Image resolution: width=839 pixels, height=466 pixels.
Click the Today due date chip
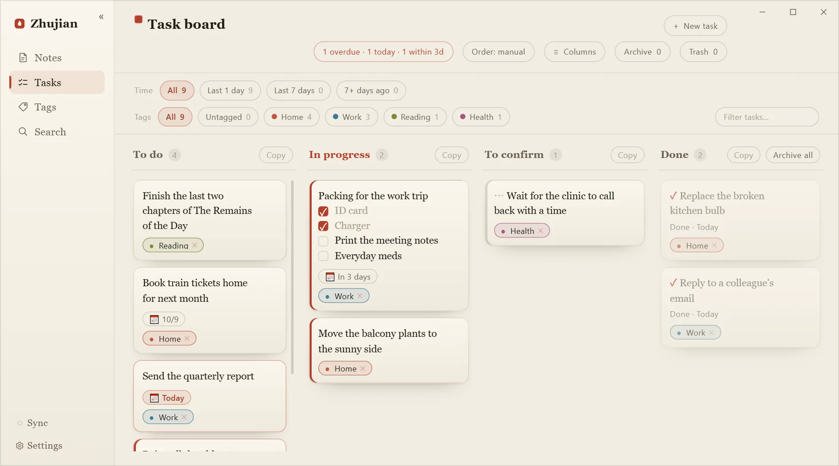[x=167, y=398]
